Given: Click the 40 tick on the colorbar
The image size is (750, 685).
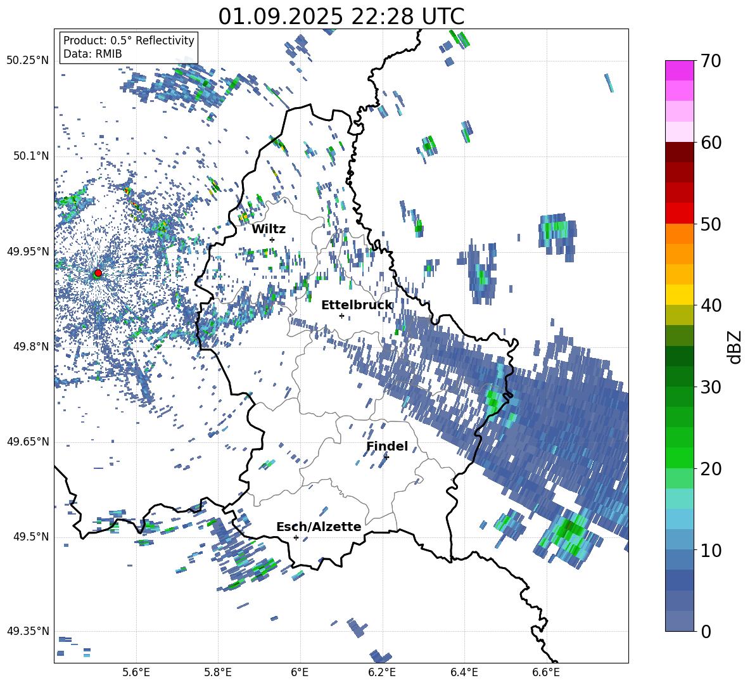Looking at the screenshot, I should [x=710, y=305].
